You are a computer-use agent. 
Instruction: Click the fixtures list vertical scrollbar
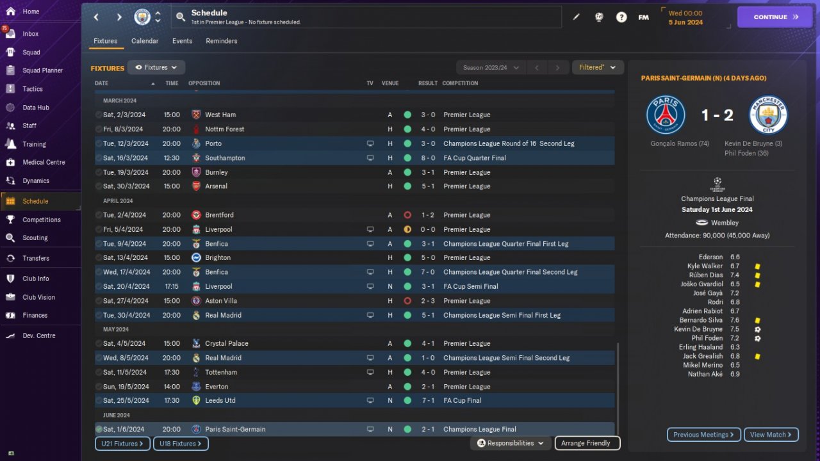pos(618,387)
